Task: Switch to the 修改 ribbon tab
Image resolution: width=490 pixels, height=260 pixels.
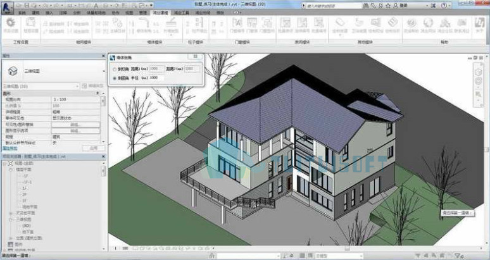Action: pos(220,13)
